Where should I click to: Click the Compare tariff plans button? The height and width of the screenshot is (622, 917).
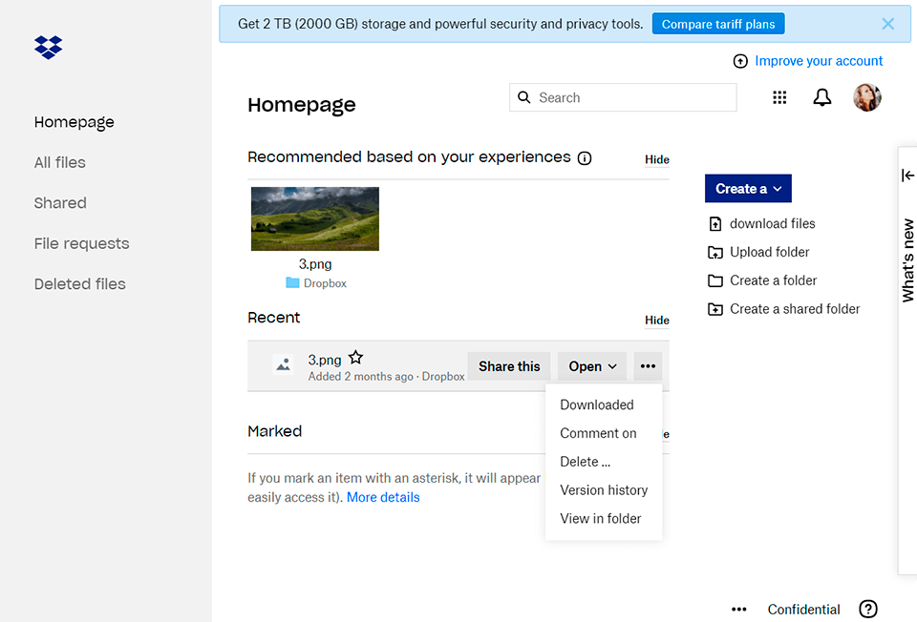718,23
